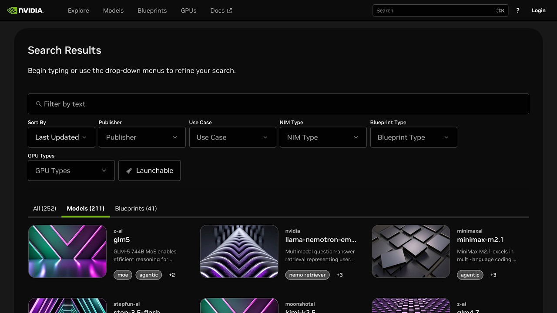Show +3 more tags on llama-nemotron card
This screenshot has width=557, height=313.
pyautogui.click(x=339, y=275)
